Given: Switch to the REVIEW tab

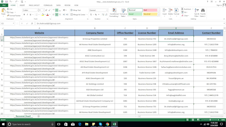Looking at the screenshot, I should pyautogui.click(x=67, y=5).
